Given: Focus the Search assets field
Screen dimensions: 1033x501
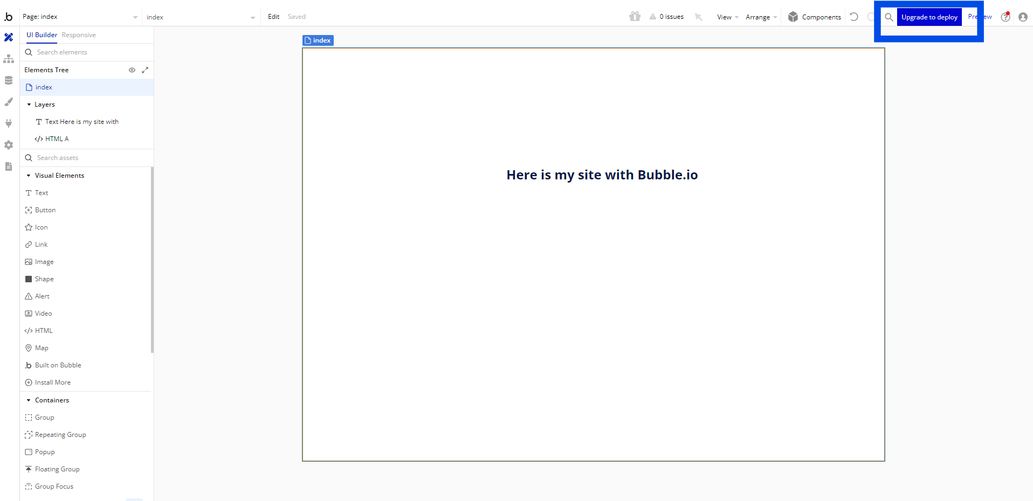Looking at the screenshot, I should (87, 158).
